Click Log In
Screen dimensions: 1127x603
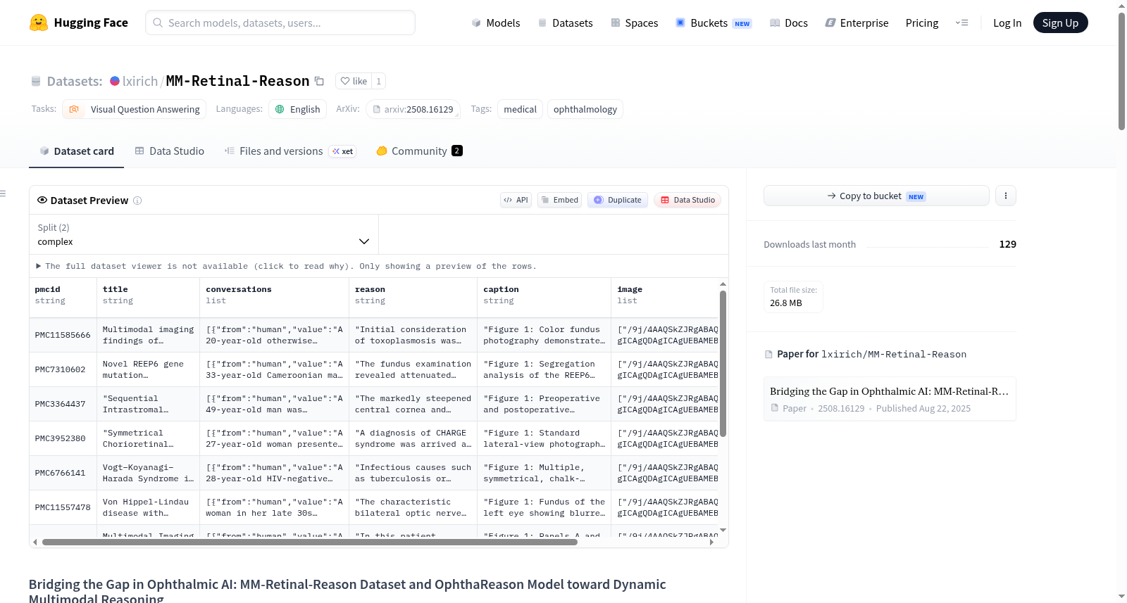(x=1007, y=23)
